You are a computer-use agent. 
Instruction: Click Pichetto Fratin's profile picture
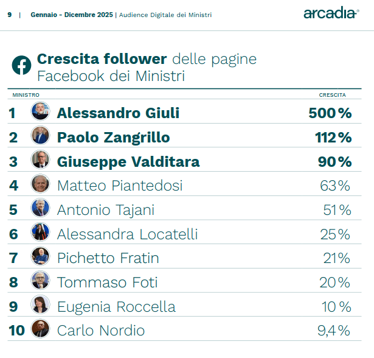pos(40,256)
